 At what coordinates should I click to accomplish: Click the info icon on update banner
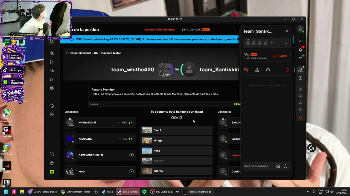[x=72, y=39]
